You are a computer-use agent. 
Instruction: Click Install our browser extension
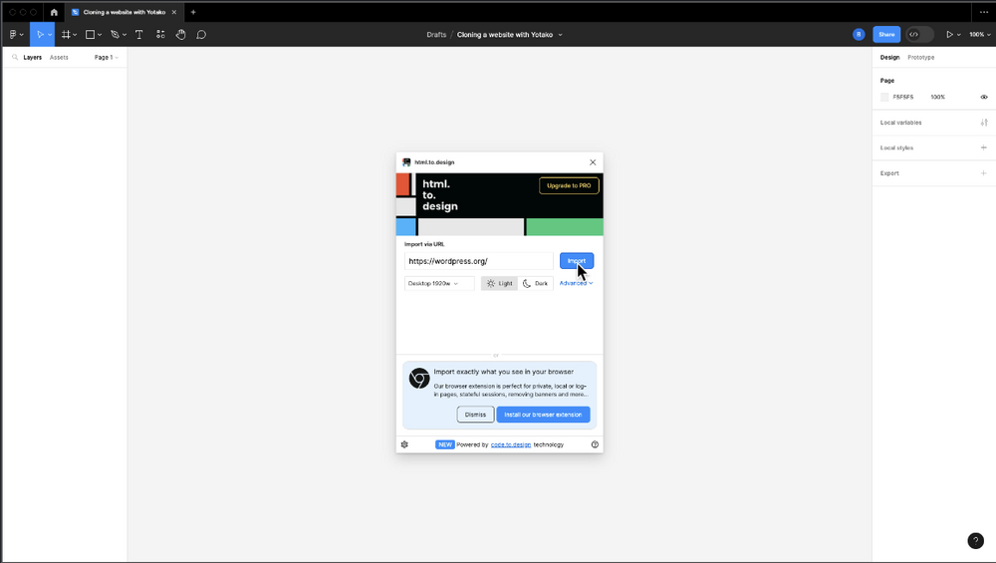(543, 415)
